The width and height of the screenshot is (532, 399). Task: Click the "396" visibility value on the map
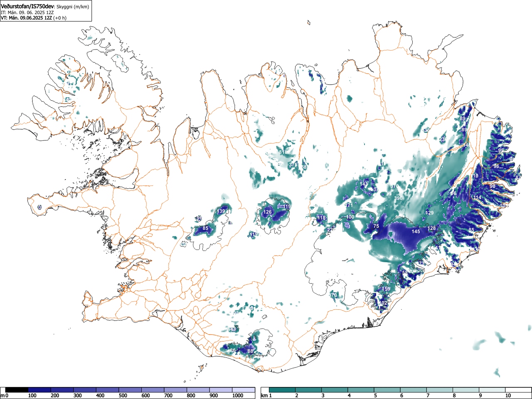398,198
